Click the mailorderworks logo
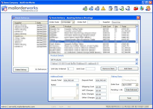 coord(20,8)
